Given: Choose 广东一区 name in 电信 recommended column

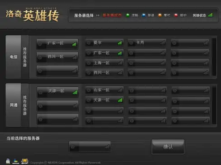Looking at the screenshot, I should [x=55, y=43].
